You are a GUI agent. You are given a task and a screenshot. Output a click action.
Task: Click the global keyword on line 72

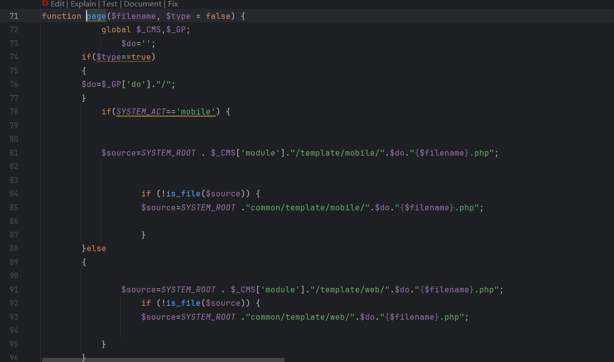tap(116, 29)
